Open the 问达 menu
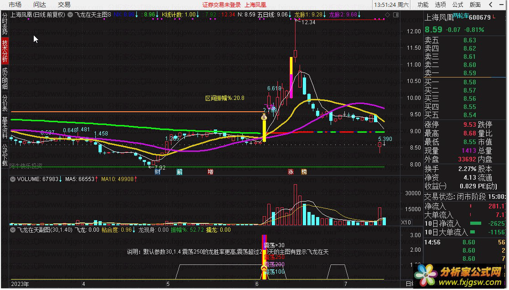Viewport: 509px width, 290px height. (x=40, y=5)
